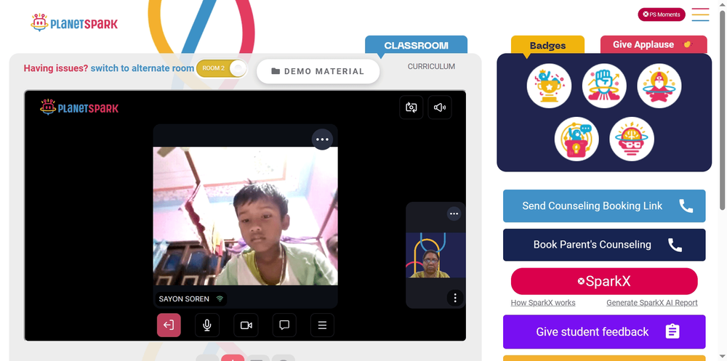Click the PS Moments button
The width and height of the screenshot is (727, 361).
pyautogui.click(x=662, y=15)
